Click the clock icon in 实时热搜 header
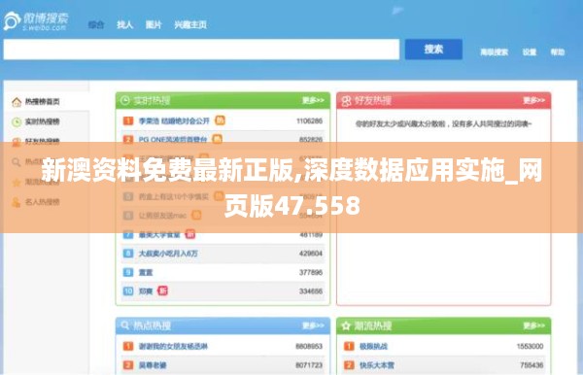 click(125, 100)
